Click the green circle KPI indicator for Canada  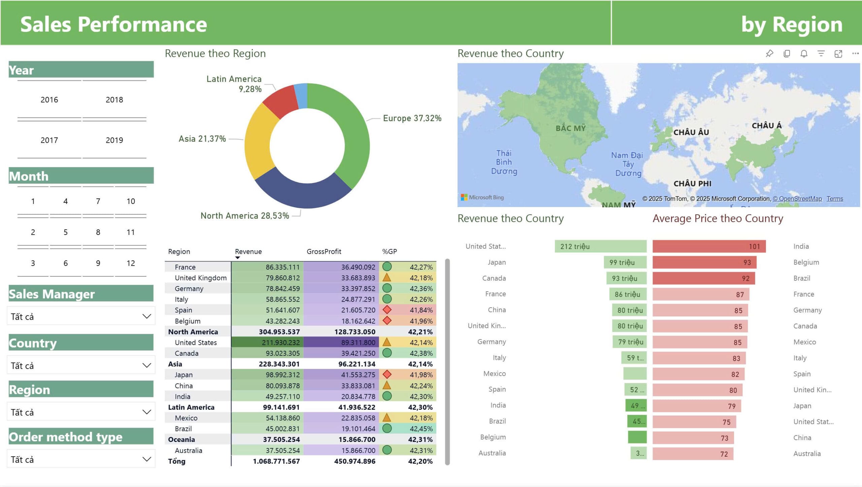pyautogui.click(x=388, y=353)
